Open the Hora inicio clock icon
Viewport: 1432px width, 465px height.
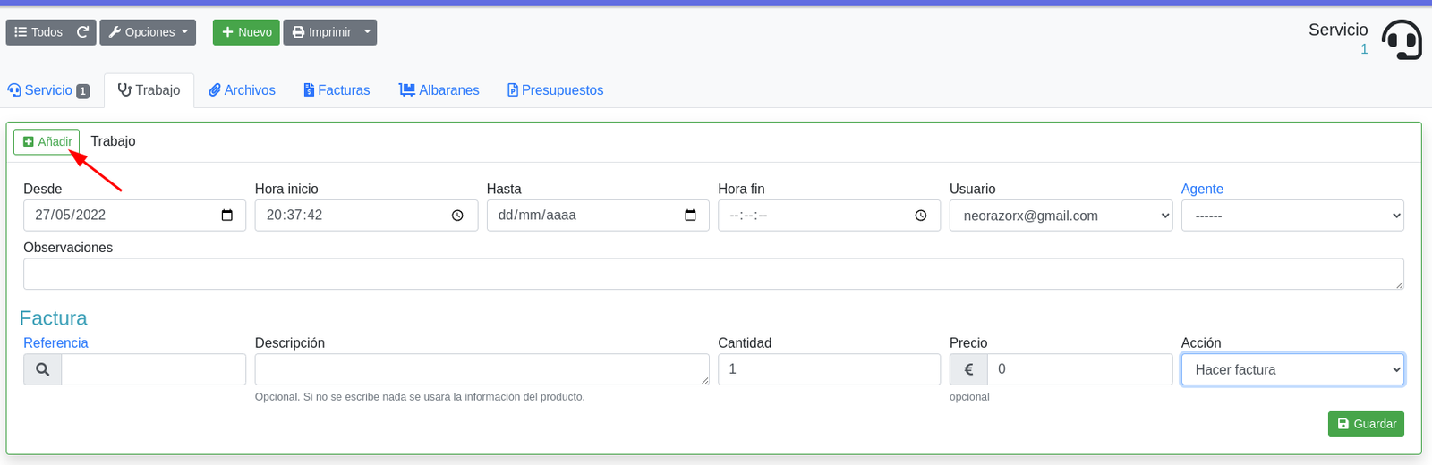(457, 216)
